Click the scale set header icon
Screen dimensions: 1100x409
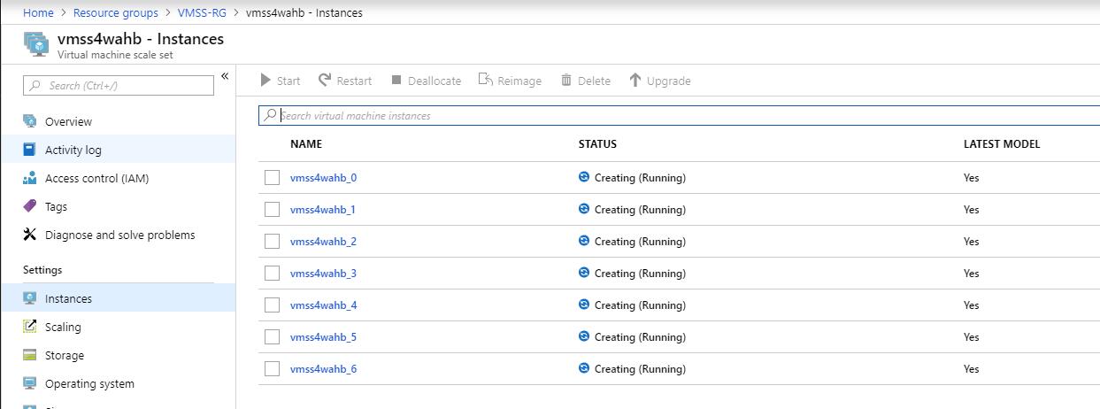point(35,43)
